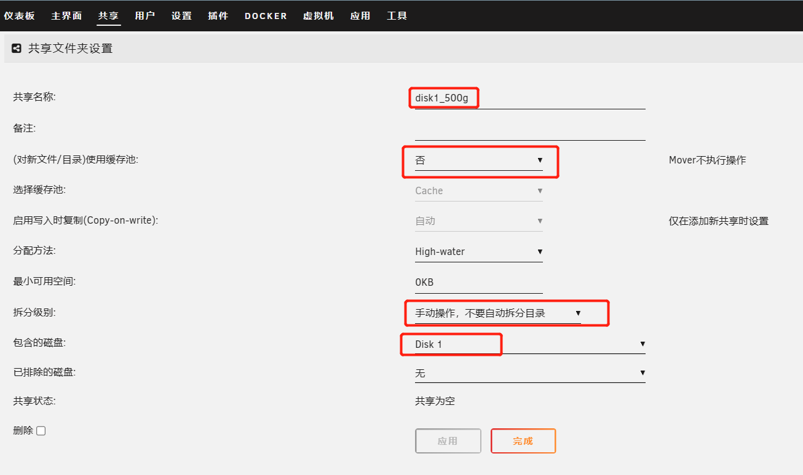803x475 pixels.
Task: Navigate to the 用户 tab
Action: pyautogui.click(x=144, y=16)
